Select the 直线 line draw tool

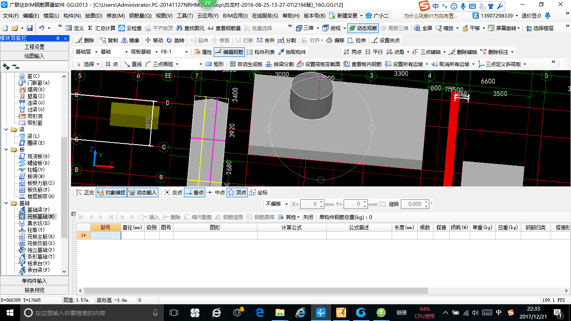[133, 64]
